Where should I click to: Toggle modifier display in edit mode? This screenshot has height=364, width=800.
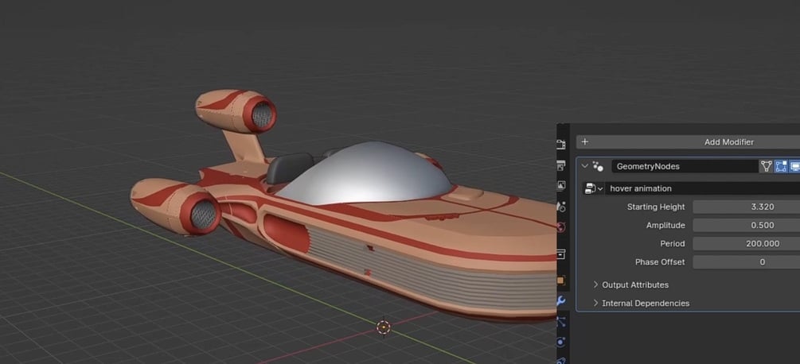point(781,166)
